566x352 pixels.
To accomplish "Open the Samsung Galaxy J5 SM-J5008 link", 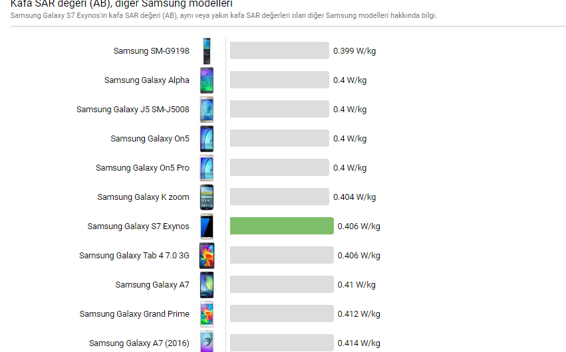I will click(132, 110).
